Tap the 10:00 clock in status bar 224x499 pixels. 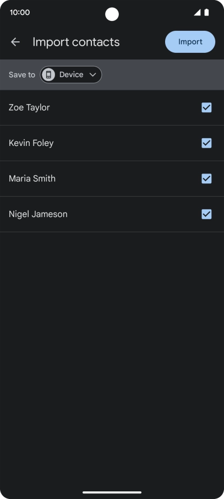tap(20, 13)
